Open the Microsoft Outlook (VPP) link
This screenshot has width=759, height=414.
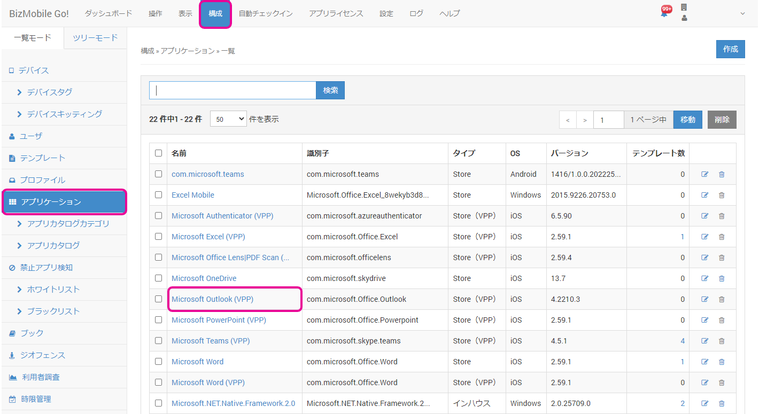[212, 299]
